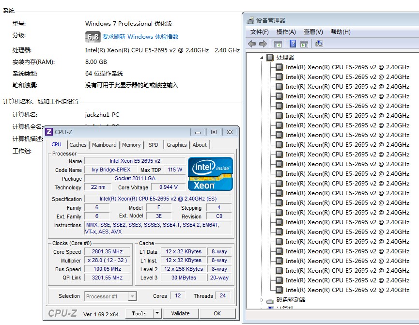Image resolution: width=419 pixels, height=325 pixels.
Task: Switch to the Graphics tab
Action: (x=177, y=145)
